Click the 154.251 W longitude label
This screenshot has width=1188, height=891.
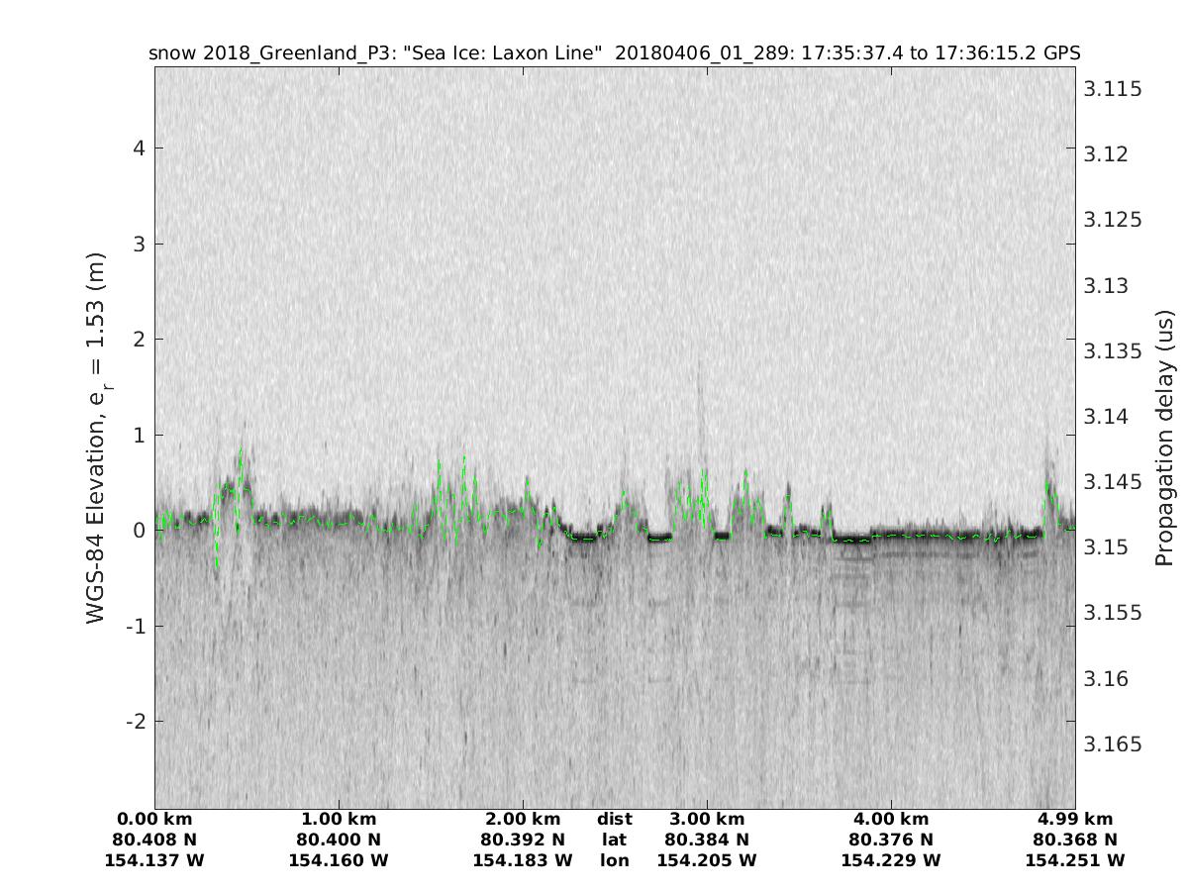click(x=1075, y=860)
